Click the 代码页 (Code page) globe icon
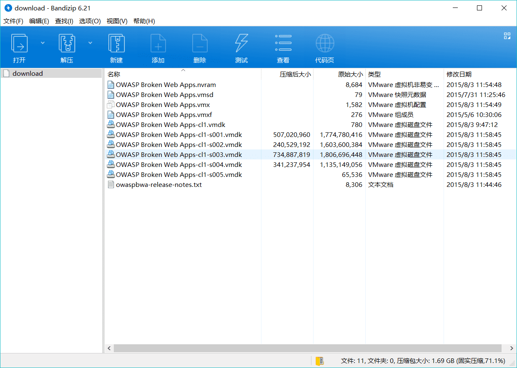Screen dimensions: 517x368 tap(325, 43)
